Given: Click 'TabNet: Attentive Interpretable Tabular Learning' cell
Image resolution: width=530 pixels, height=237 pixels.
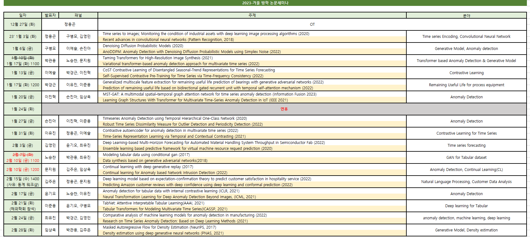Looking at the screenshot, I should (153, 203).
